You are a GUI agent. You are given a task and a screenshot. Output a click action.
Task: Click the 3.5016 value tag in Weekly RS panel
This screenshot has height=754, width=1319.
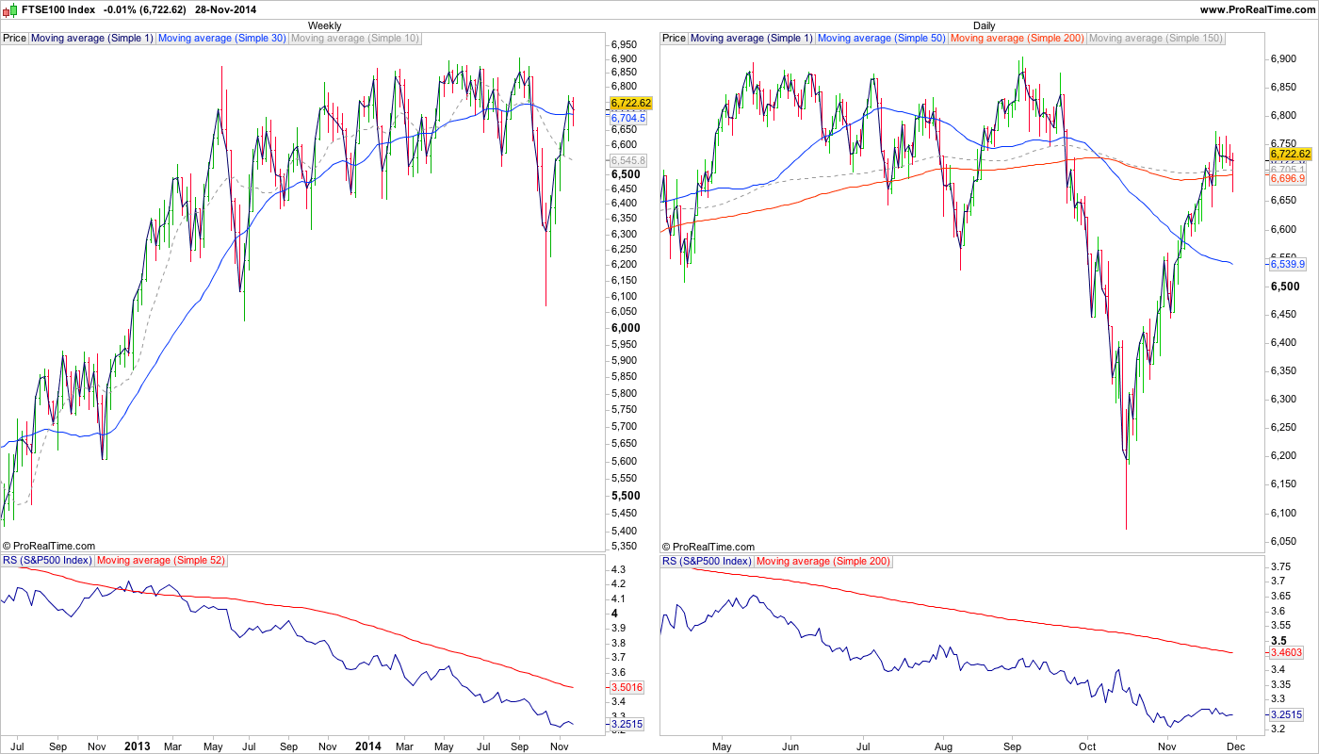pyautogui.click(x=627, y=688)
